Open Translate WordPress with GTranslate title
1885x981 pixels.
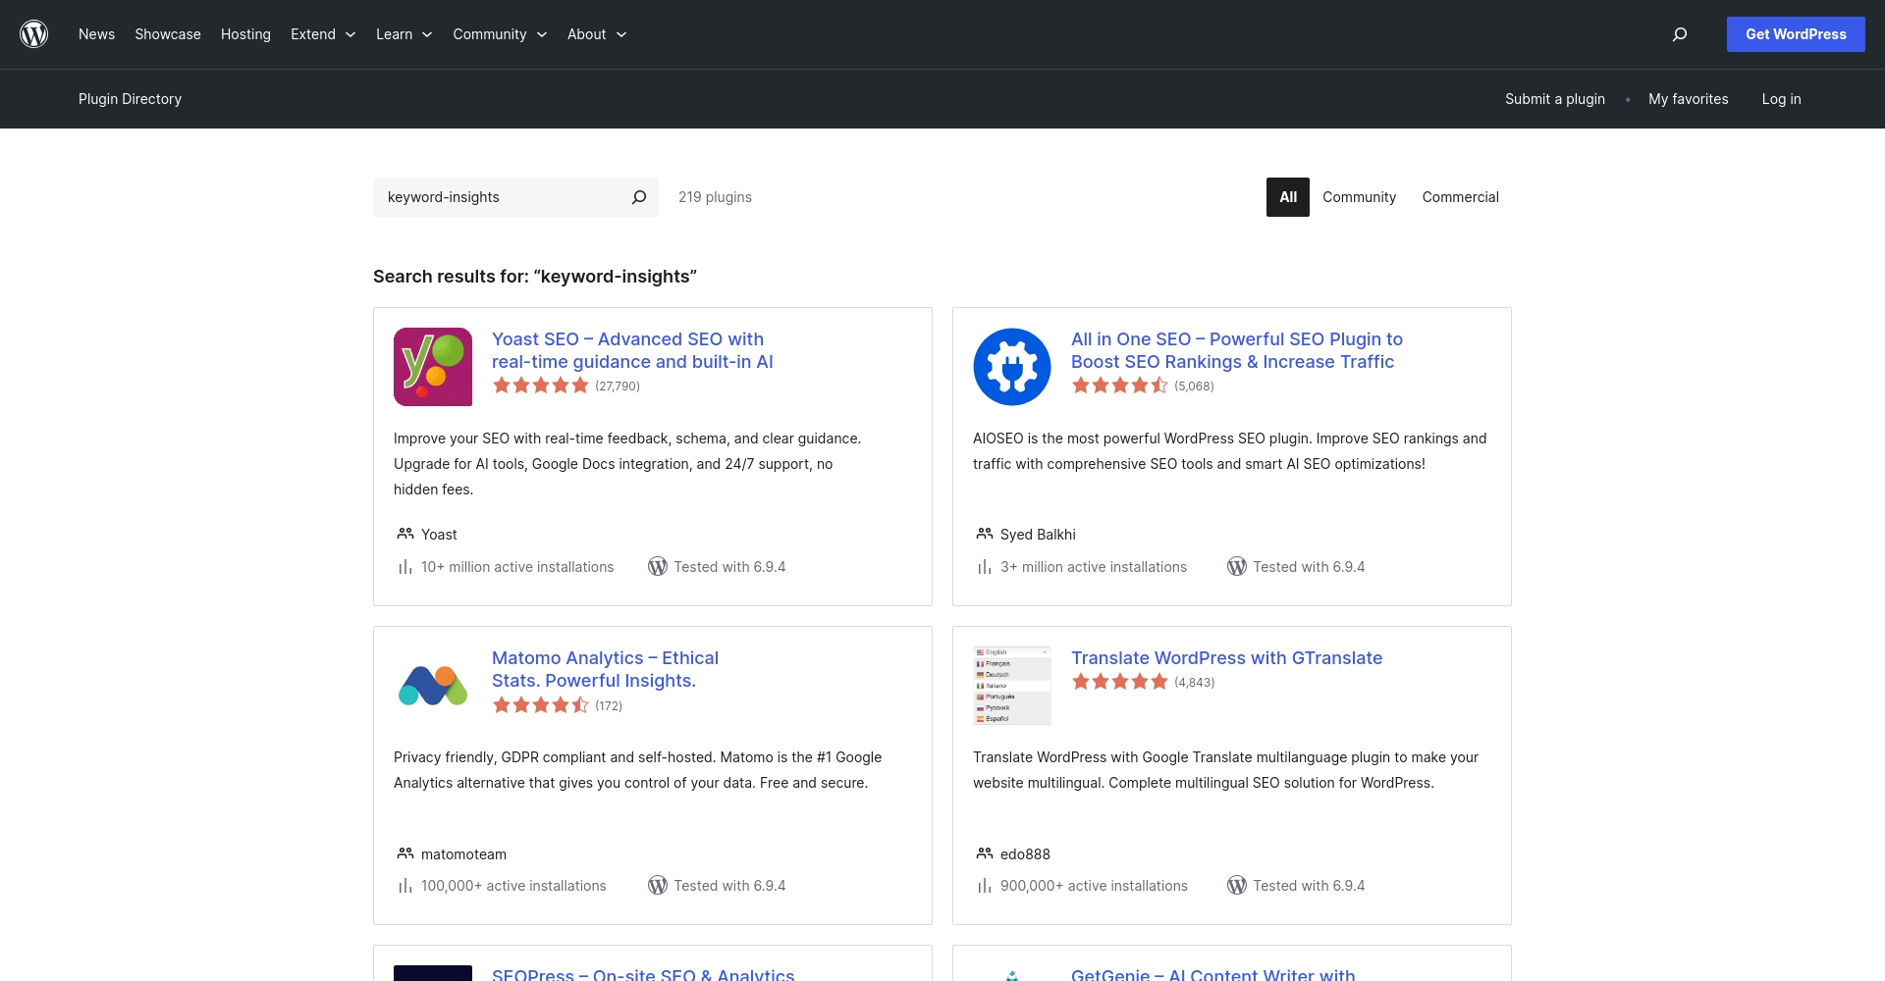tap(1226, 658)
